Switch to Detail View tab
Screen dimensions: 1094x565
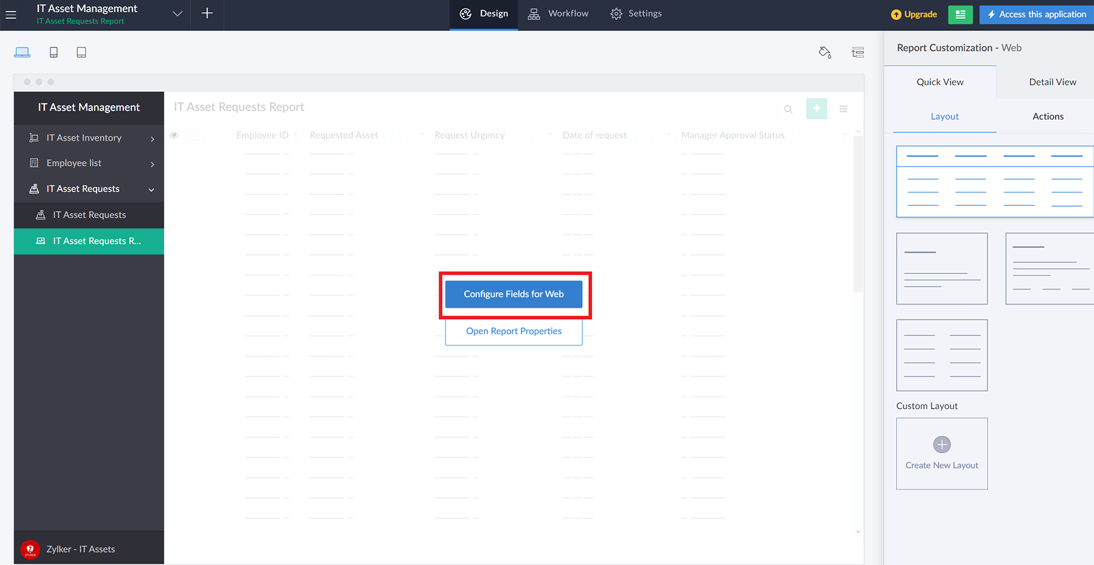pos(1053,82)
